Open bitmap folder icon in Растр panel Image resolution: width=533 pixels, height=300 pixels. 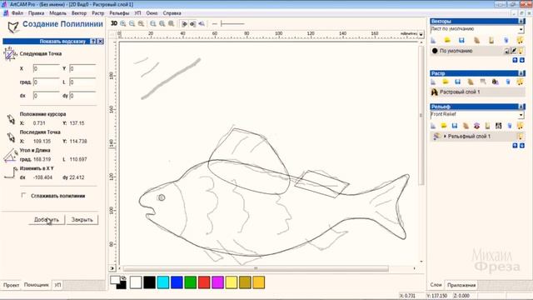446,82
